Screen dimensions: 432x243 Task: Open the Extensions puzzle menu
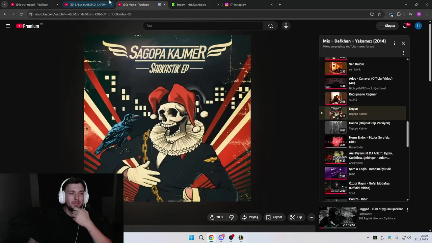[399, 14]
